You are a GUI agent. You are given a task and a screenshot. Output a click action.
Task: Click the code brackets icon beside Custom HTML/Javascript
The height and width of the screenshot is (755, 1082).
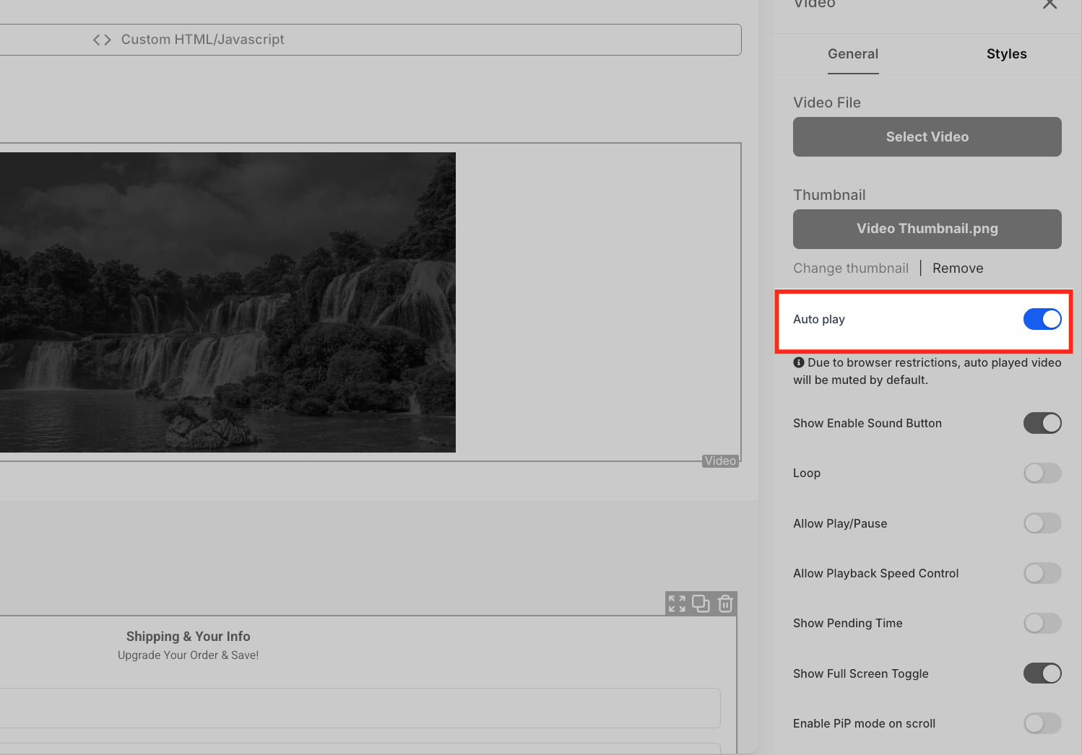[102, 40]
